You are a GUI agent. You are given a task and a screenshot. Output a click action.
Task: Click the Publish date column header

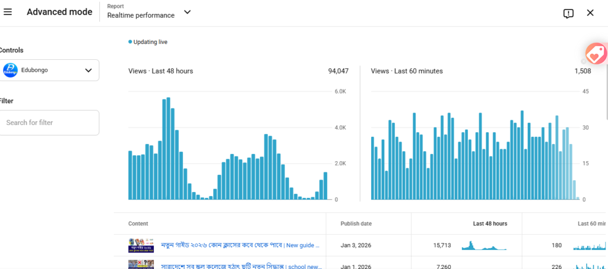pyautogui.click(x=356, y=224)
